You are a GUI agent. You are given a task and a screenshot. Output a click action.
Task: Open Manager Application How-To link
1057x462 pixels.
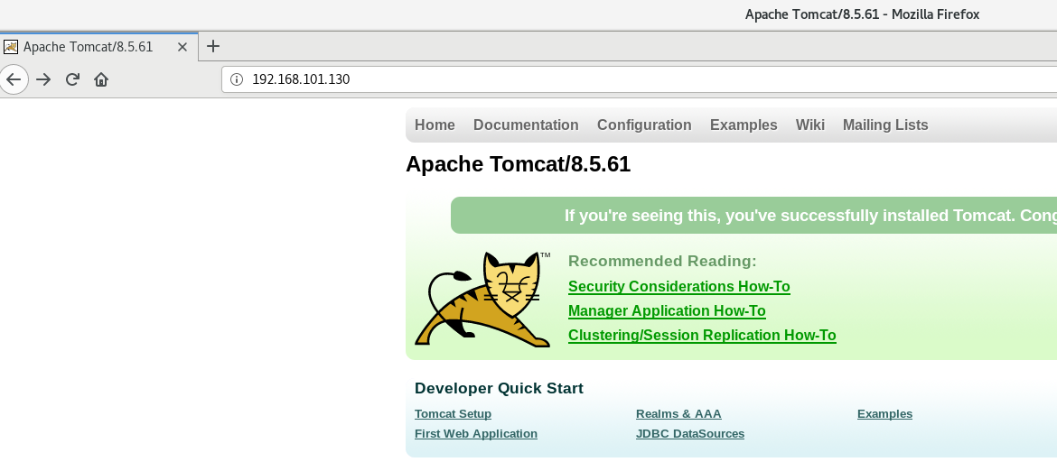[x=667, y=311]
